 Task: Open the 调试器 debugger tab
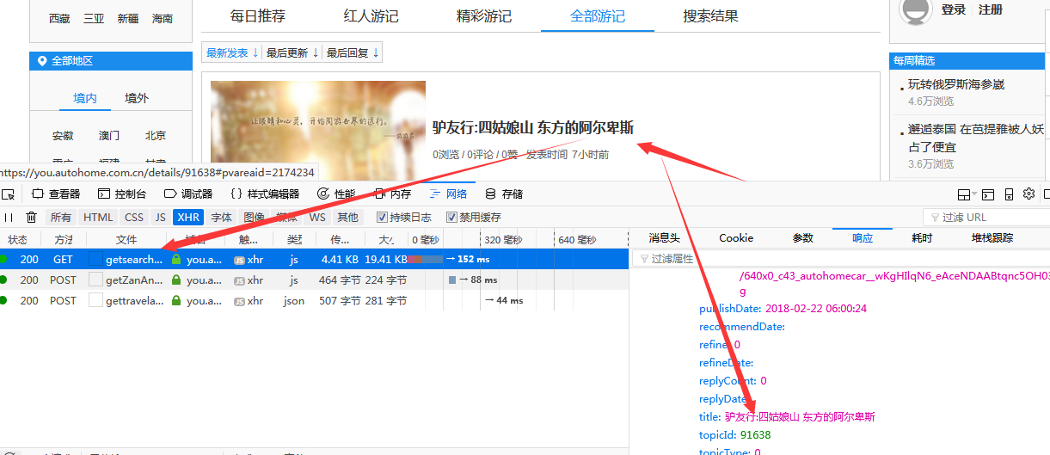(x=188, y=194)
